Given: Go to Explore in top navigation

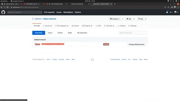Looking at the screenshot, I should [x=78, y=12].
